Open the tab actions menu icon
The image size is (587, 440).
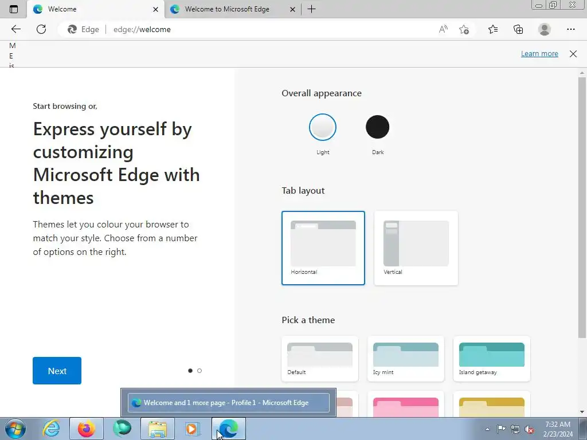tap(14, 9)
